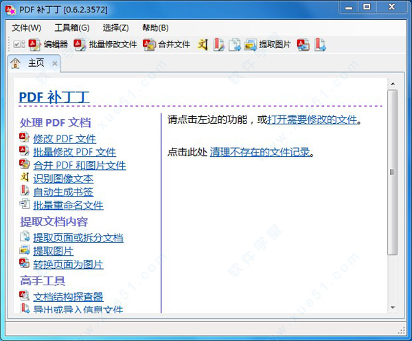Click the 提取图片 toolbar button
412x341 pixels.
[x=268, y=45]
